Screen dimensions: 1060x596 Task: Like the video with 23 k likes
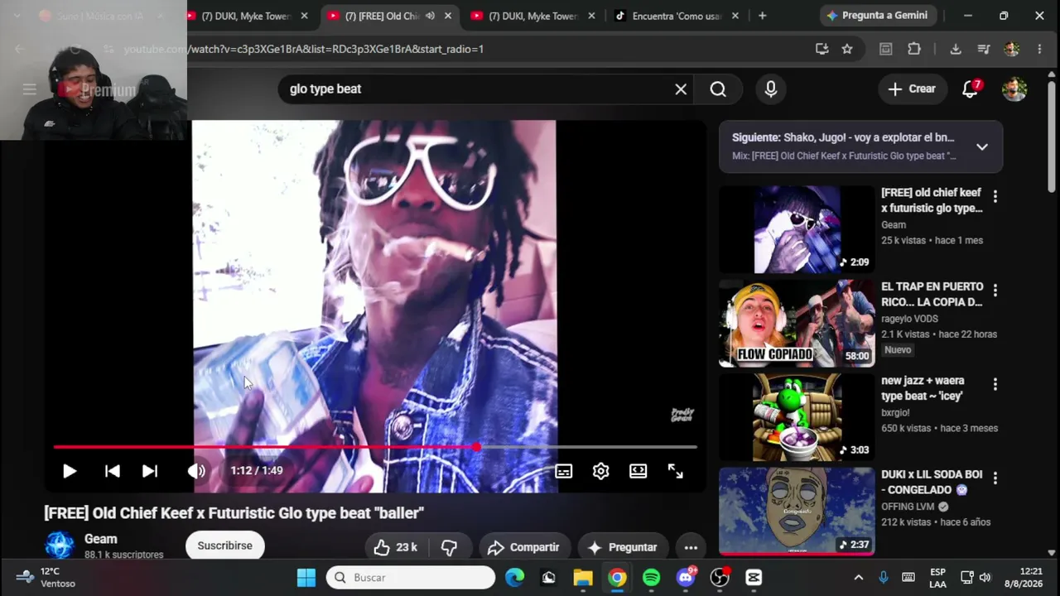tap(395, 547)
